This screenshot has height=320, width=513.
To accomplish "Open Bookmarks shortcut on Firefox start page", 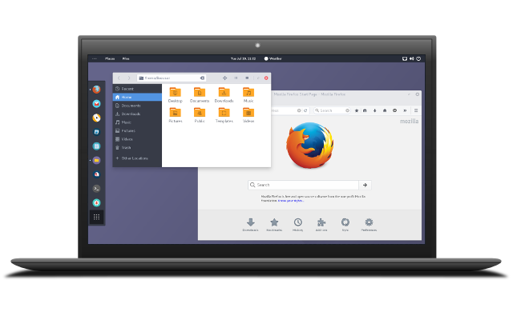I will [274, 223].
